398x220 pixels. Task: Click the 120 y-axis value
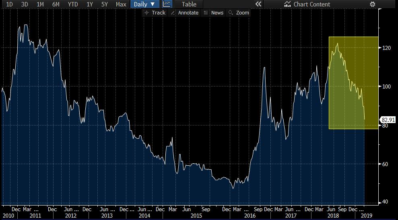[387, 48]
